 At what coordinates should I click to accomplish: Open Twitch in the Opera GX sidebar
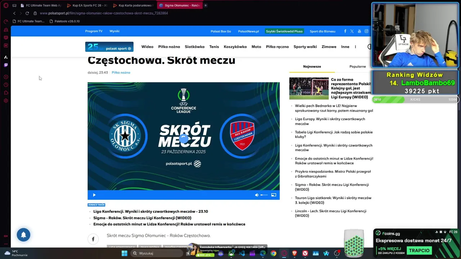[x=6, y=65]
